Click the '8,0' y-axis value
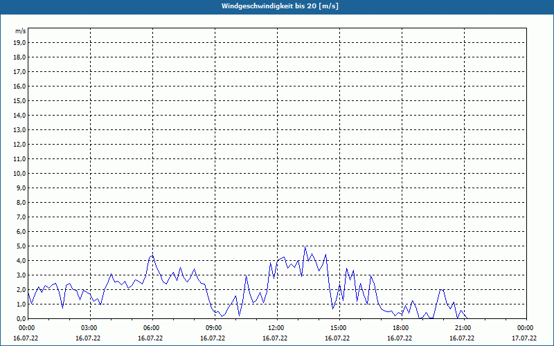This screenshot has height=346, width=554. pos(21,202)
